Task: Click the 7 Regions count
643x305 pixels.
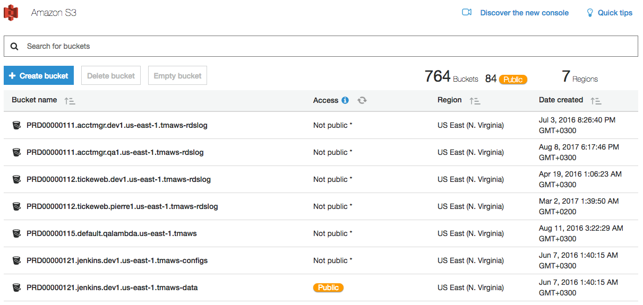Action: click(580, 77)
